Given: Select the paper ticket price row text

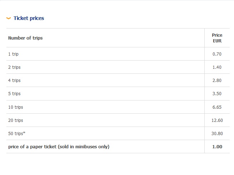Looking at the screenshot, I should (x=59, y=146).
